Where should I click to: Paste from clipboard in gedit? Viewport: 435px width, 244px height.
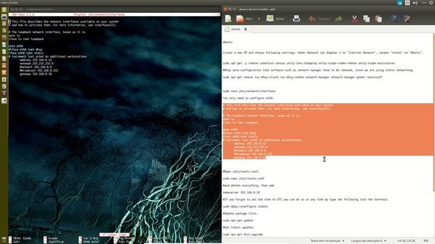point(379,19)
